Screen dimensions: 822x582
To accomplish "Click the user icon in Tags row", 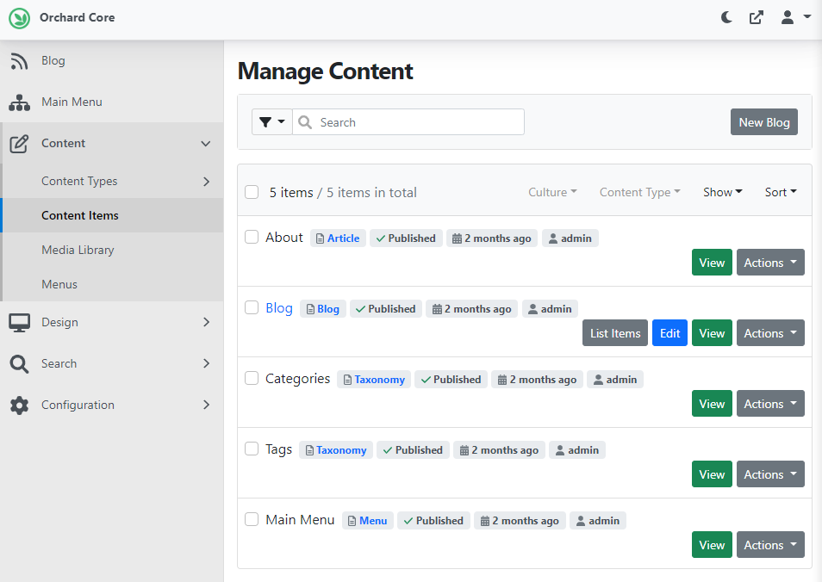I will 560,450.
